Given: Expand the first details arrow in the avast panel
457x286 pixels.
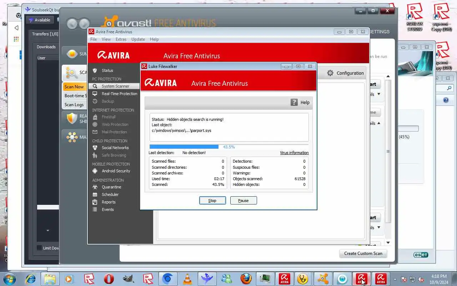Looking at the screenshot, I should click(x=378, y=94).
